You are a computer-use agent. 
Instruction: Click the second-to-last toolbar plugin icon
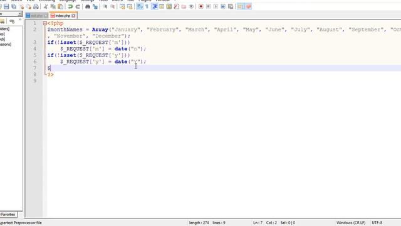click(241, 7)
